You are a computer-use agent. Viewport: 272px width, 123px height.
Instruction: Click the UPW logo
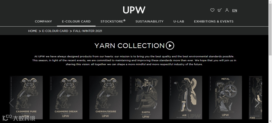pos(134,10)
